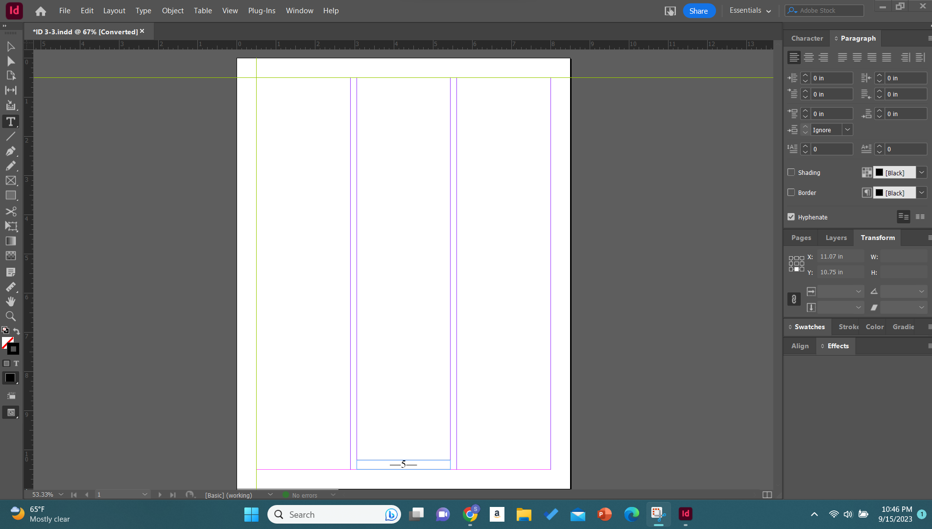Enable the Shading checkbox
932x529 pixels.
click(791, 172)
